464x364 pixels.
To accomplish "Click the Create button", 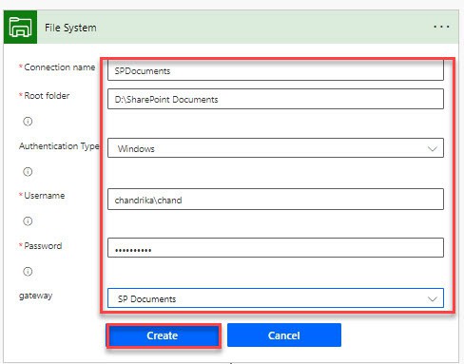I will coord(163,335).
